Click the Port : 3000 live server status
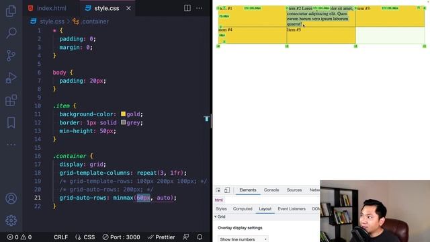Screen dimensions: 430x242 click(x=121, y=237)
